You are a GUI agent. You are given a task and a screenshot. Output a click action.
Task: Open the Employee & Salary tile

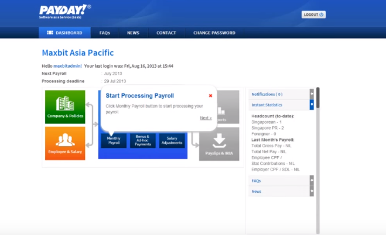coord(65,143)
